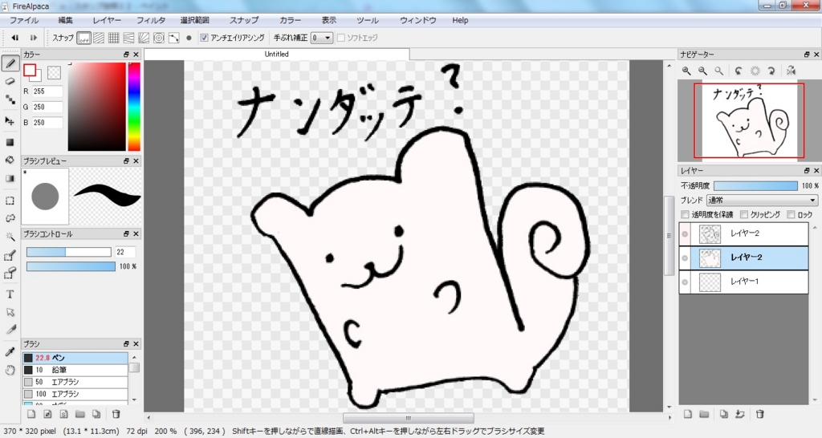Image resolution: width=822 pixels, height=438 pixels.
Task: Switch to the Untitled document tab
Action: (x=277, y=54)
